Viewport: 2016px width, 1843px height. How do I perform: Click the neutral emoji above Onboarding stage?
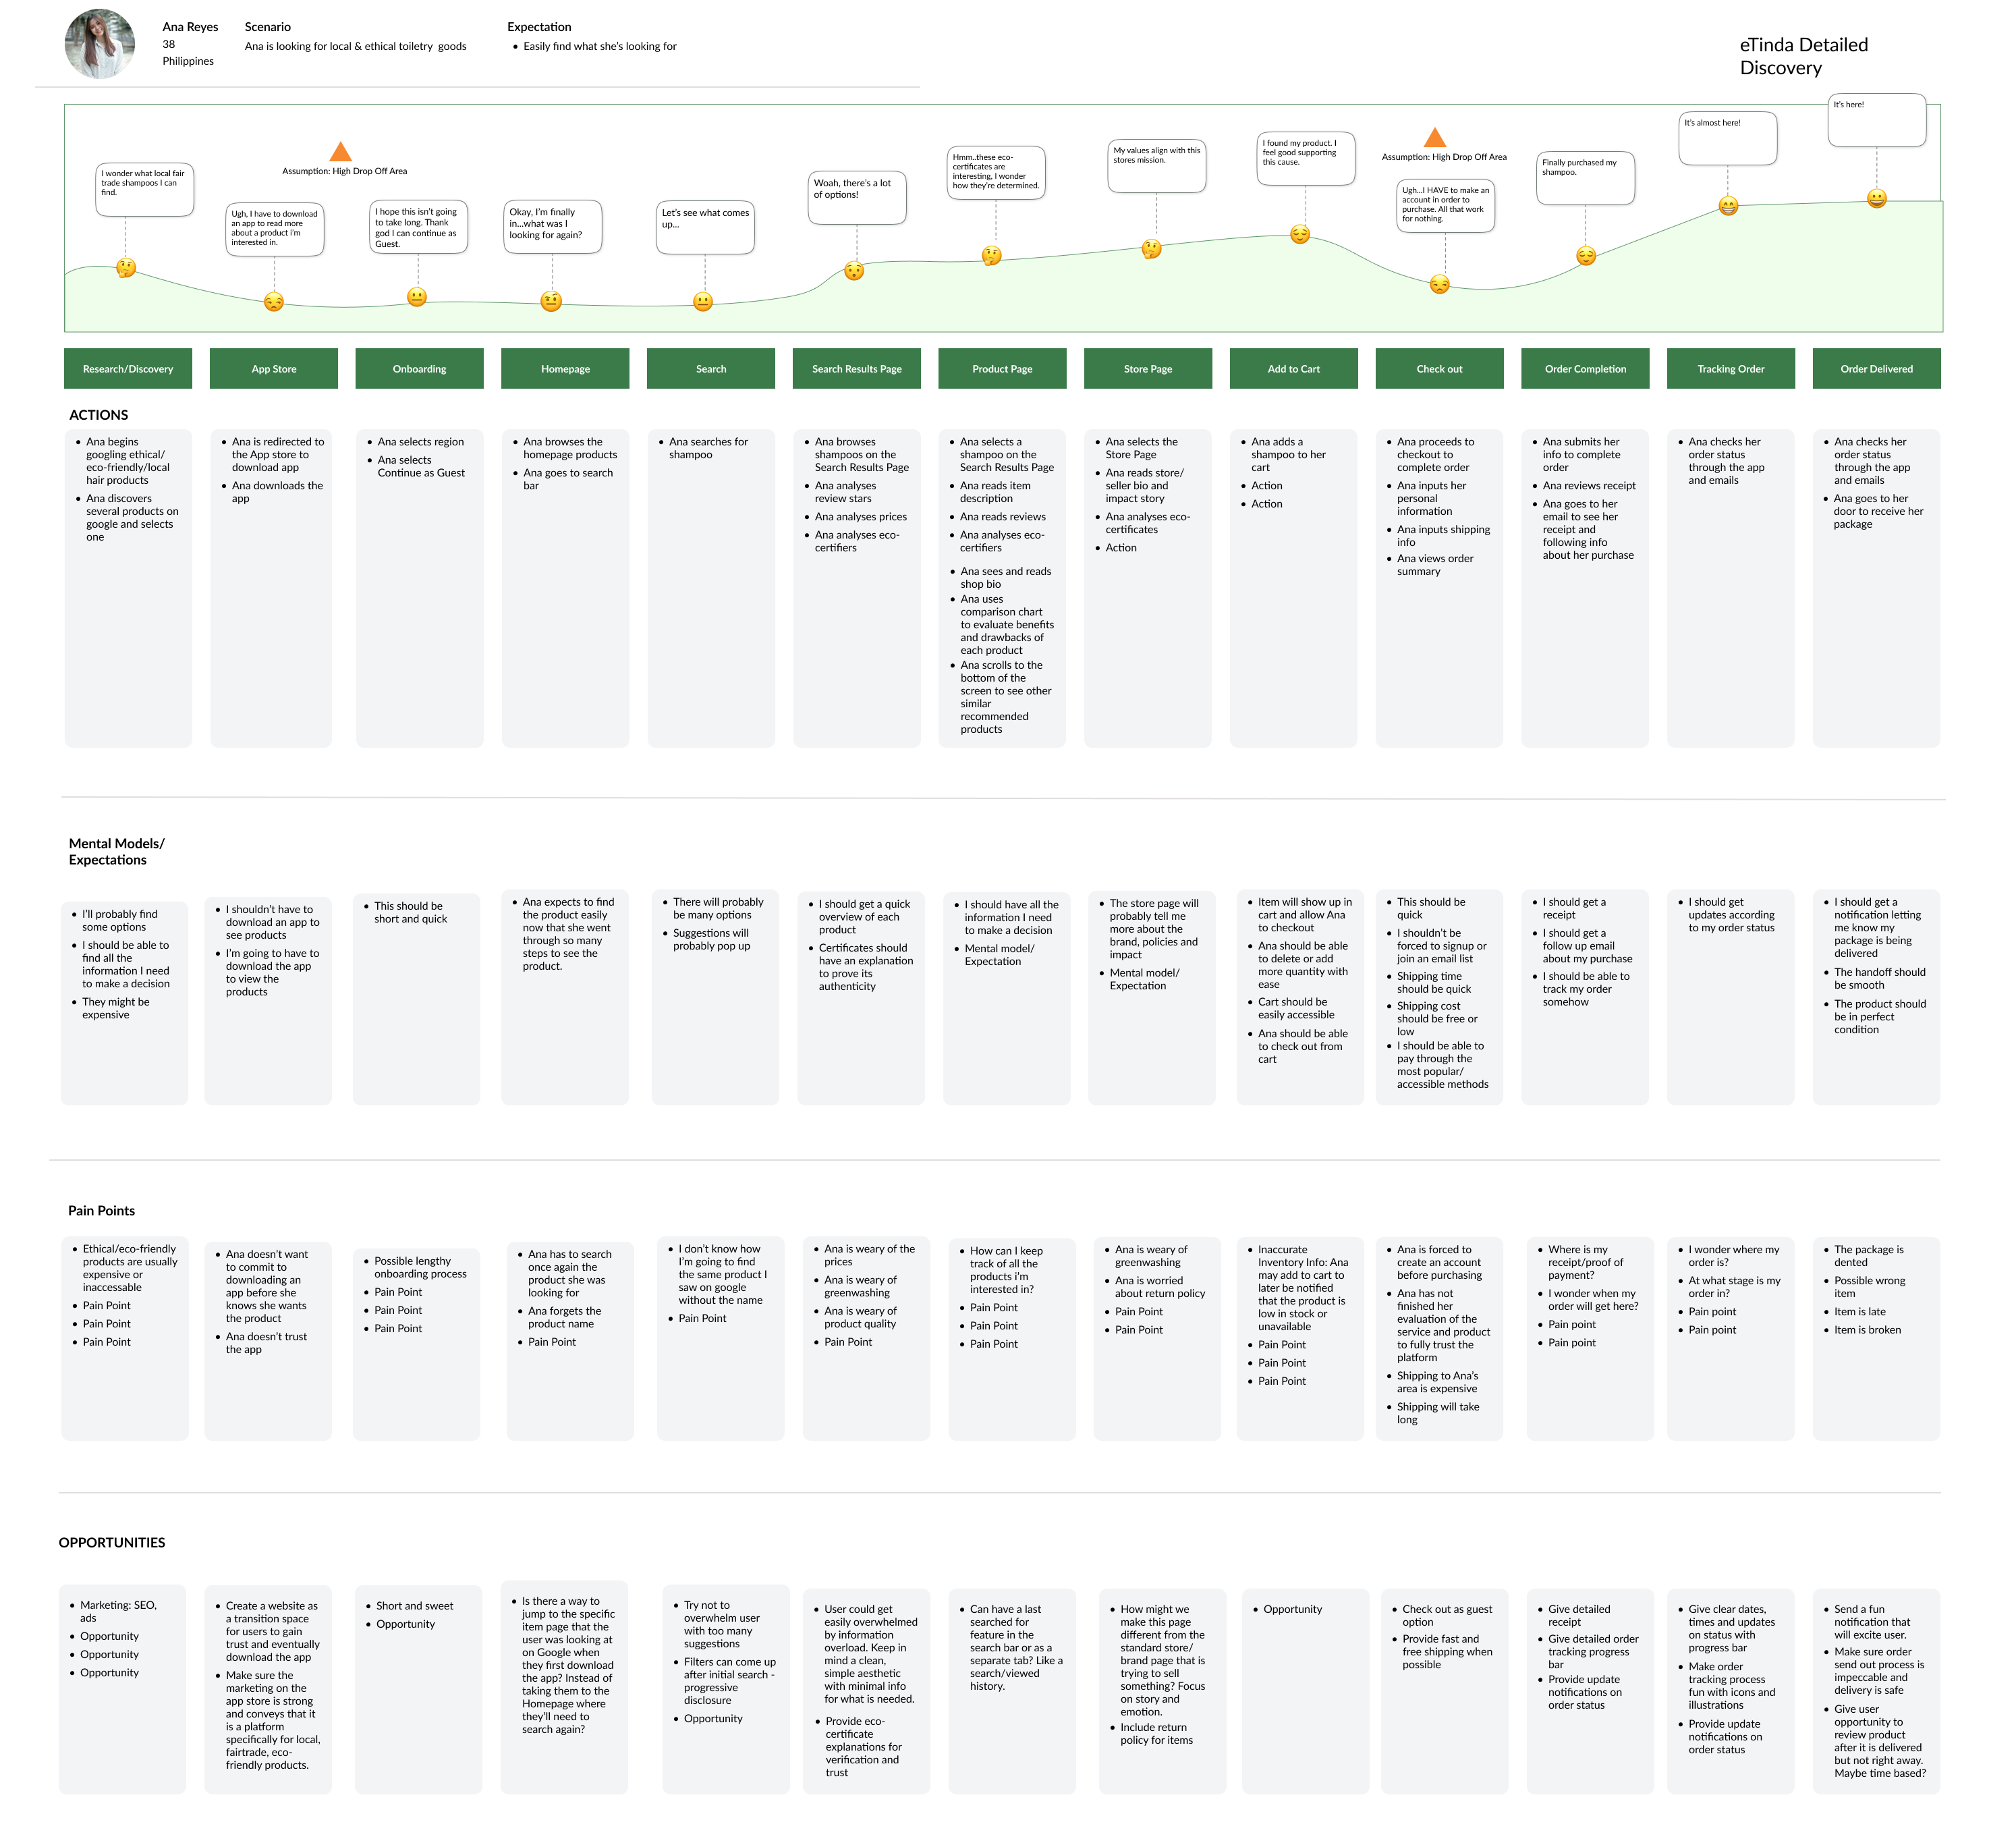pos(417,297)
